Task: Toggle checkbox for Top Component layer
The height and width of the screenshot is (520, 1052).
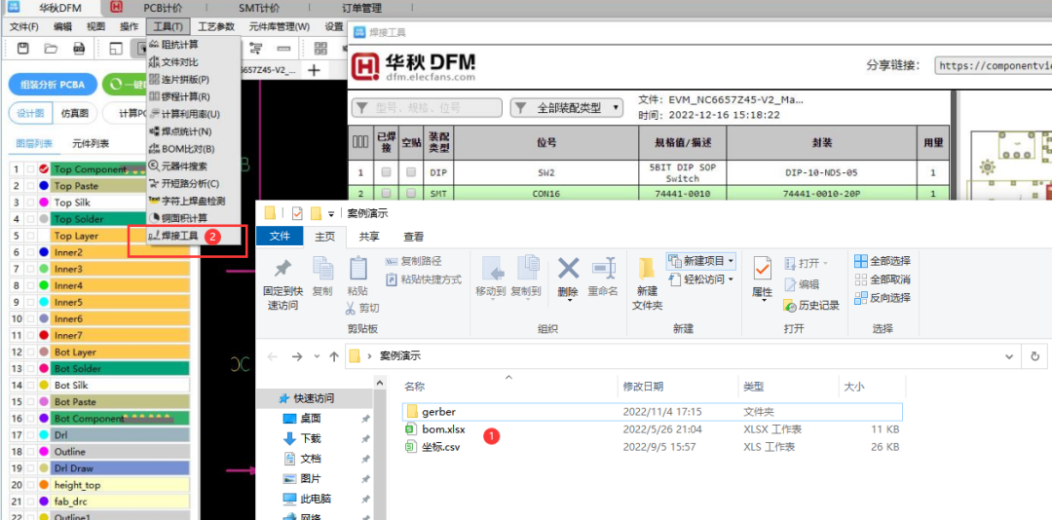Action: pos(29,169)
